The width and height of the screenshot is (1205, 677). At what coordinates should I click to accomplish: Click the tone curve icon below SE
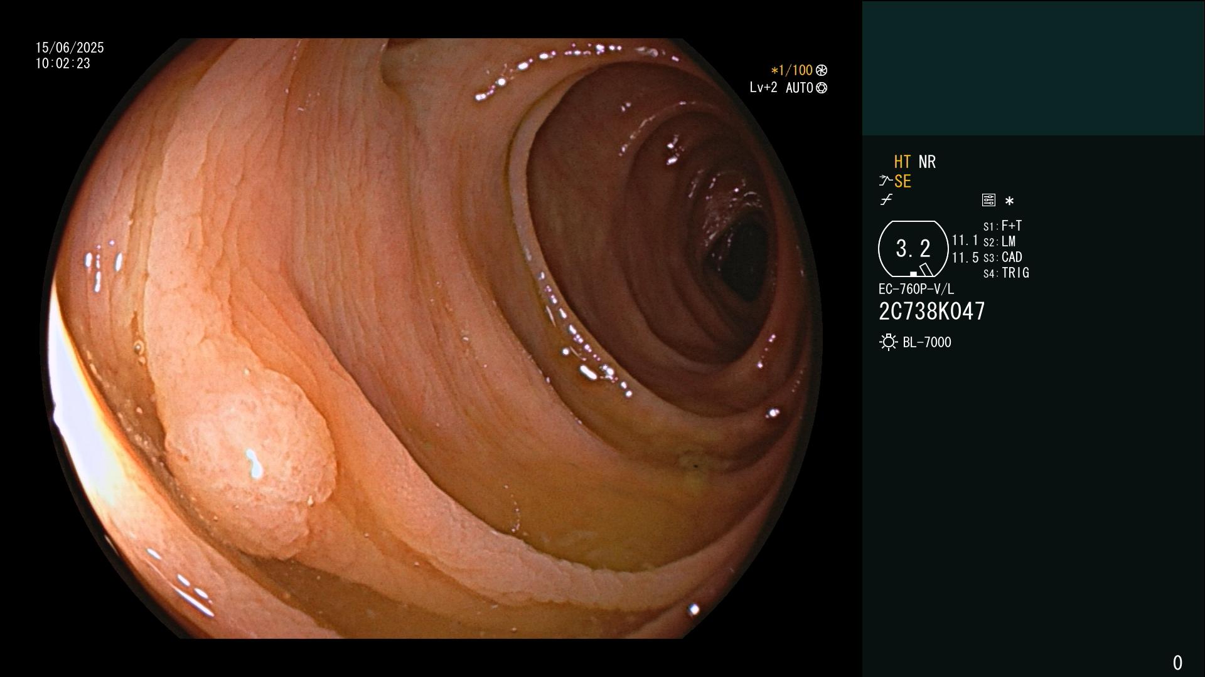tap(886, 200)
